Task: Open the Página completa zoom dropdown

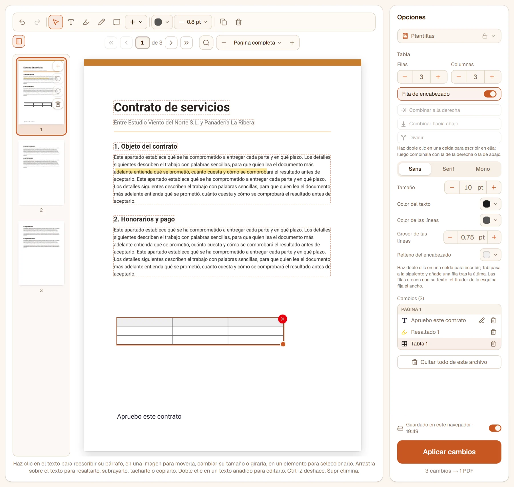Action: [258, 43]
